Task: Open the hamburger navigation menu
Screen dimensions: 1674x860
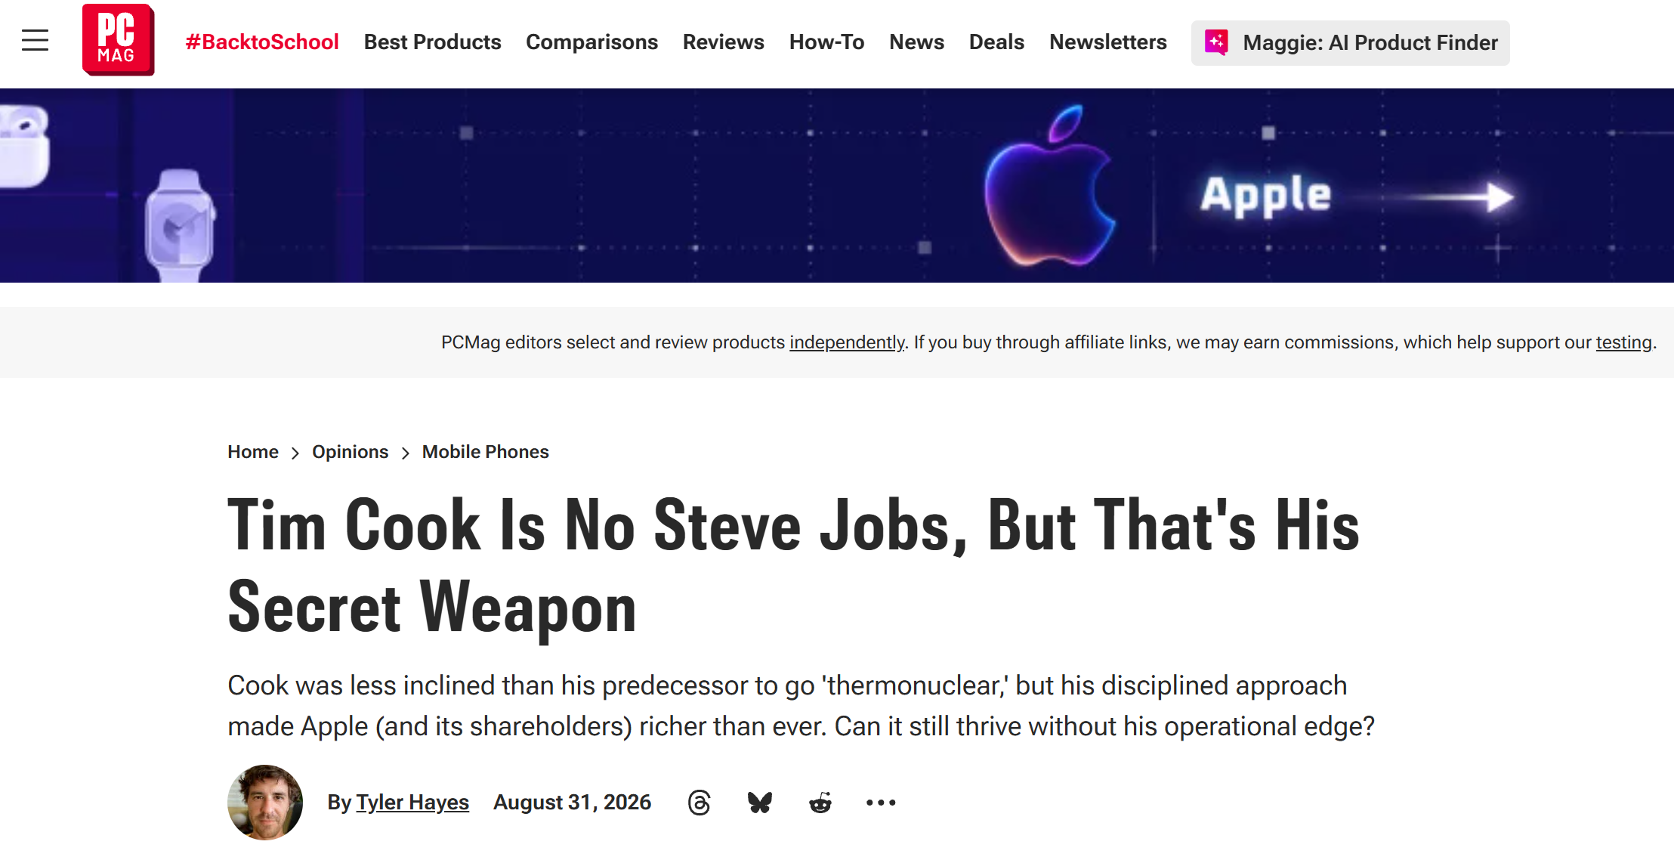Action: click(35, 40)
